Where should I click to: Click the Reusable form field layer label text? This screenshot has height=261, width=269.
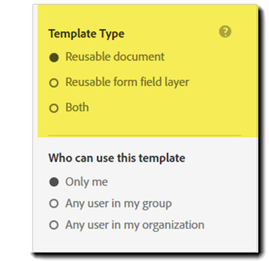[127, 83]
